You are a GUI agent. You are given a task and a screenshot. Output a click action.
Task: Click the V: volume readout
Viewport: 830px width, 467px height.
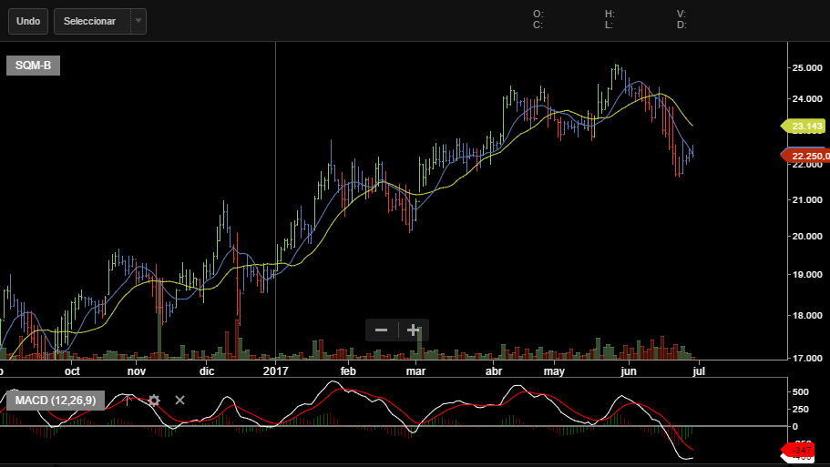coord(681,14)
